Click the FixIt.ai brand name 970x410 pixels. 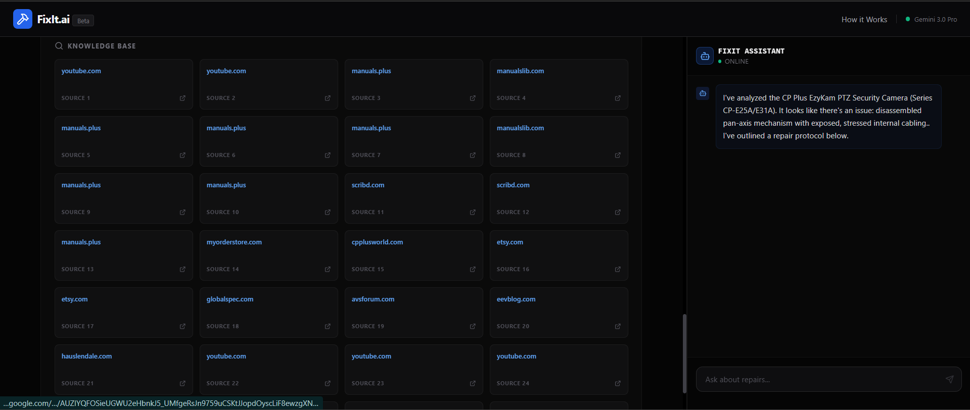pyautogui.click(x=54, y=19)
